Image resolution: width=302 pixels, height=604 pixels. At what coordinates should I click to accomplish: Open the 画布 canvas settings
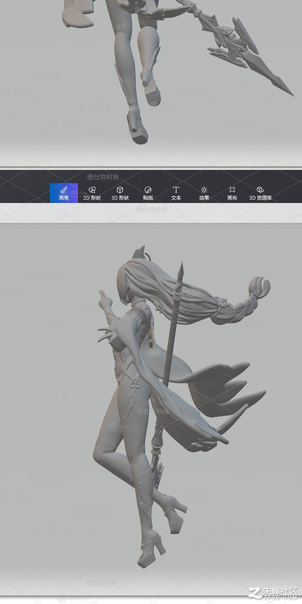click(x=232, y=193)
